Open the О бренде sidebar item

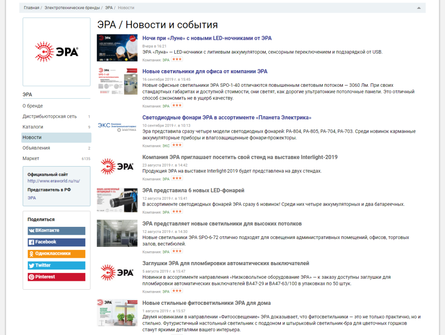coord(33,106)
